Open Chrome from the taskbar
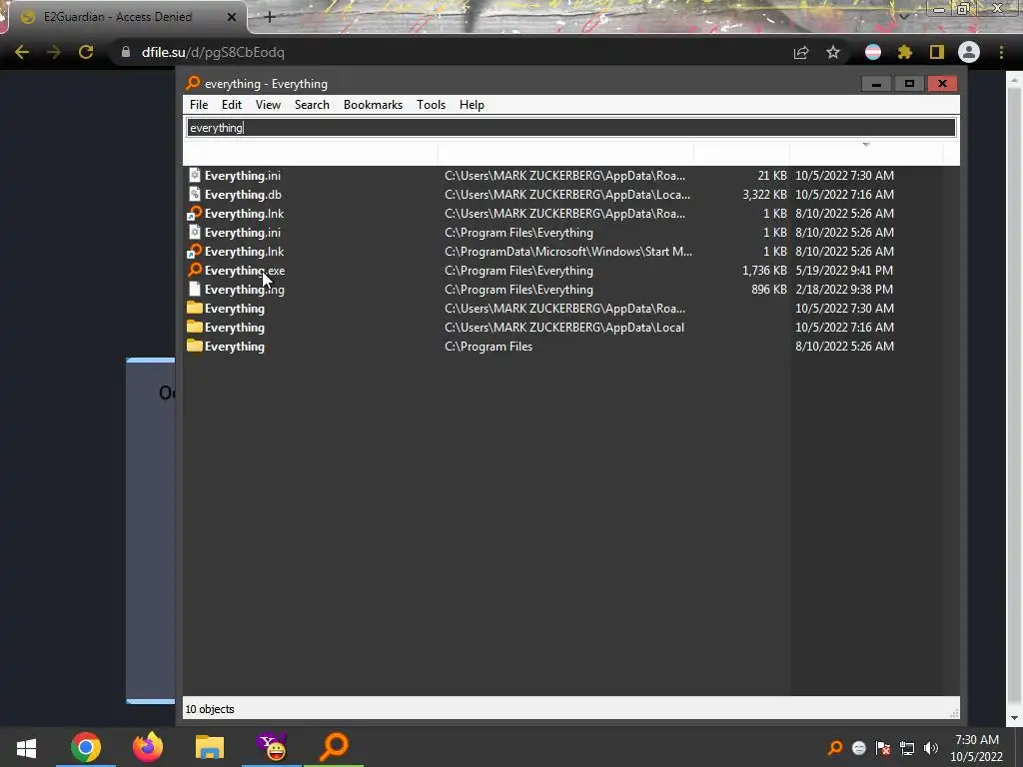Screen dimensions: 1023x767 (x=86, y=747)
